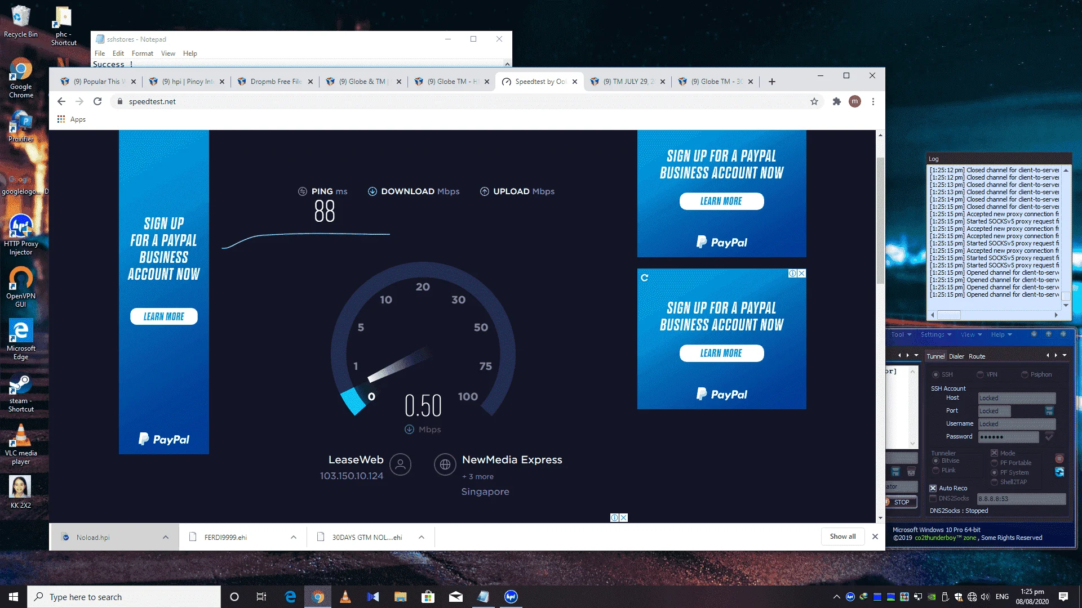1082x608 pixels.
Task: Click Show all downloads
Action: (x=842, y=537)
